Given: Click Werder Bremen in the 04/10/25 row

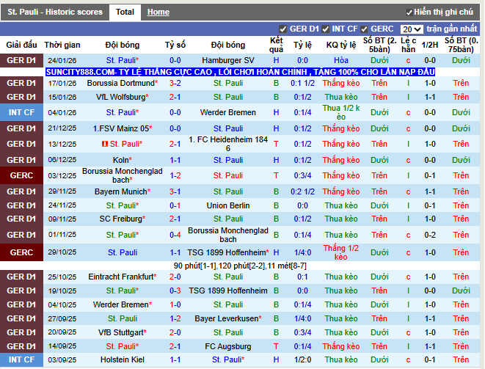Looking at the screenshot, I should pyautogui.click(x=121, y=304).
